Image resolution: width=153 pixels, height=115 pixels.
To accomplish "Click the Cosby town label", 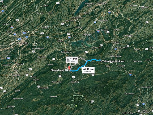I will point(108,66).
